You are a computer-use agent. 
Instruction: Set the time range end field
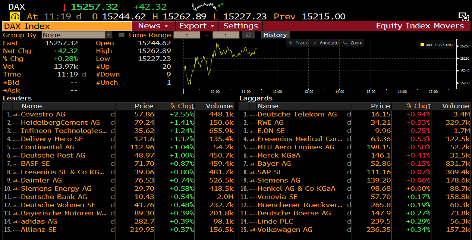pos(226,35)
